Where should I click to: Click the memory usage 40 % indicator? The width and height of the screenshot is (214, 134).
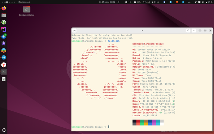pyautogui.click(x=137, y=2)
